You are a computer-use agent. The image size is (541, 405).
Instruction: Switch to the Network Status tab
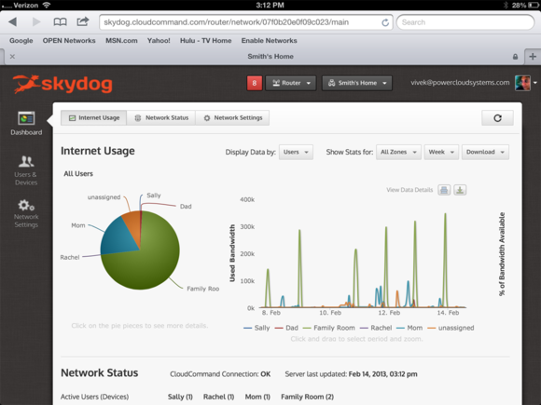(161, 118)
